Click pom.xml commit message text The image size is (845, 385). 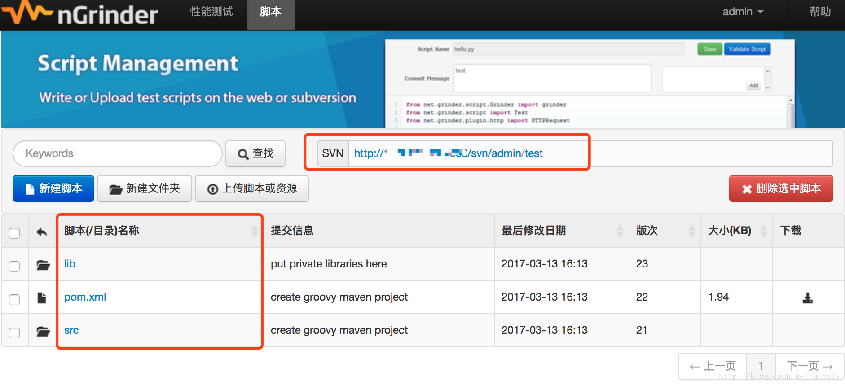tap(339, 297)
